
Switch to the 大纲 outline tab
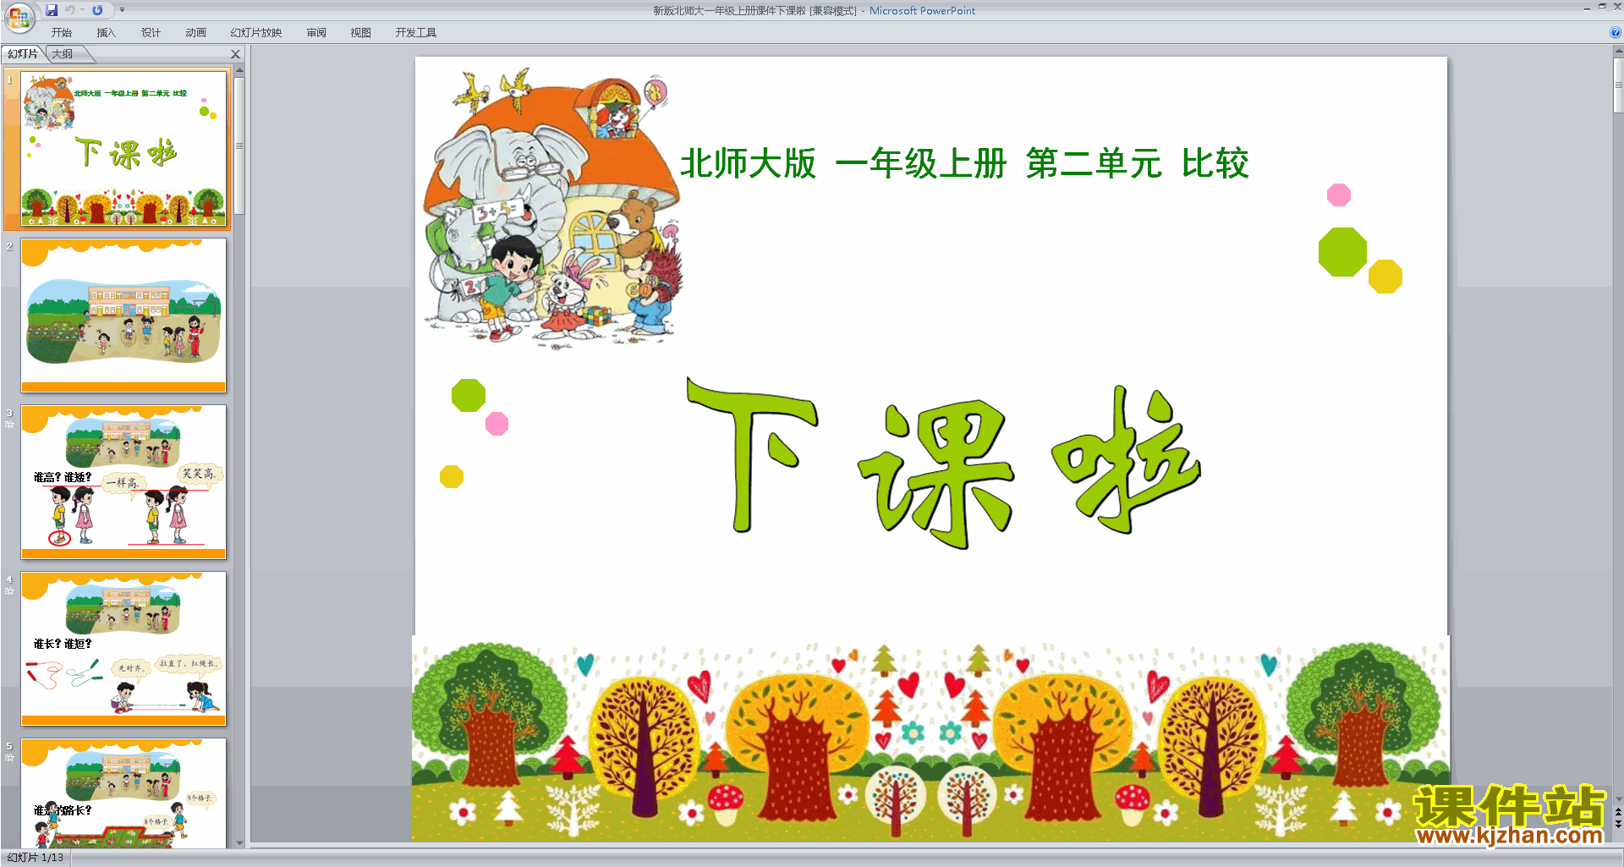(63, 54)
